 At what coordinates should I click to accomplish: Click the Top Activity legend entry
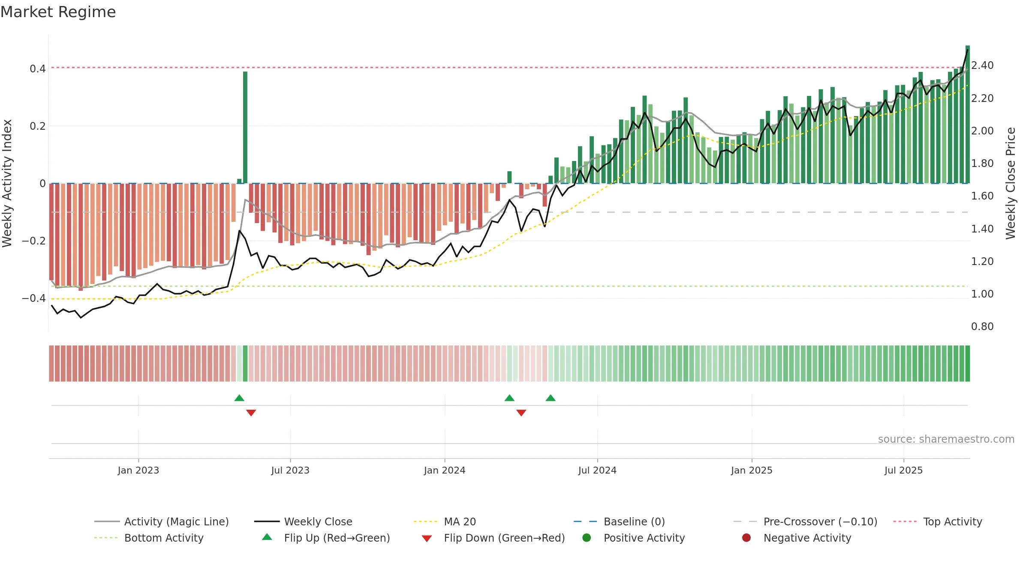coord(938,521)
